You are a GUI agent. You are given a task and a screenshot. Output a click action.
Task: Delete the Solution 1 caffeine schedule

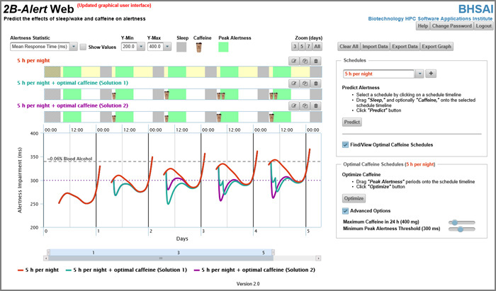(x=316, y=84)
